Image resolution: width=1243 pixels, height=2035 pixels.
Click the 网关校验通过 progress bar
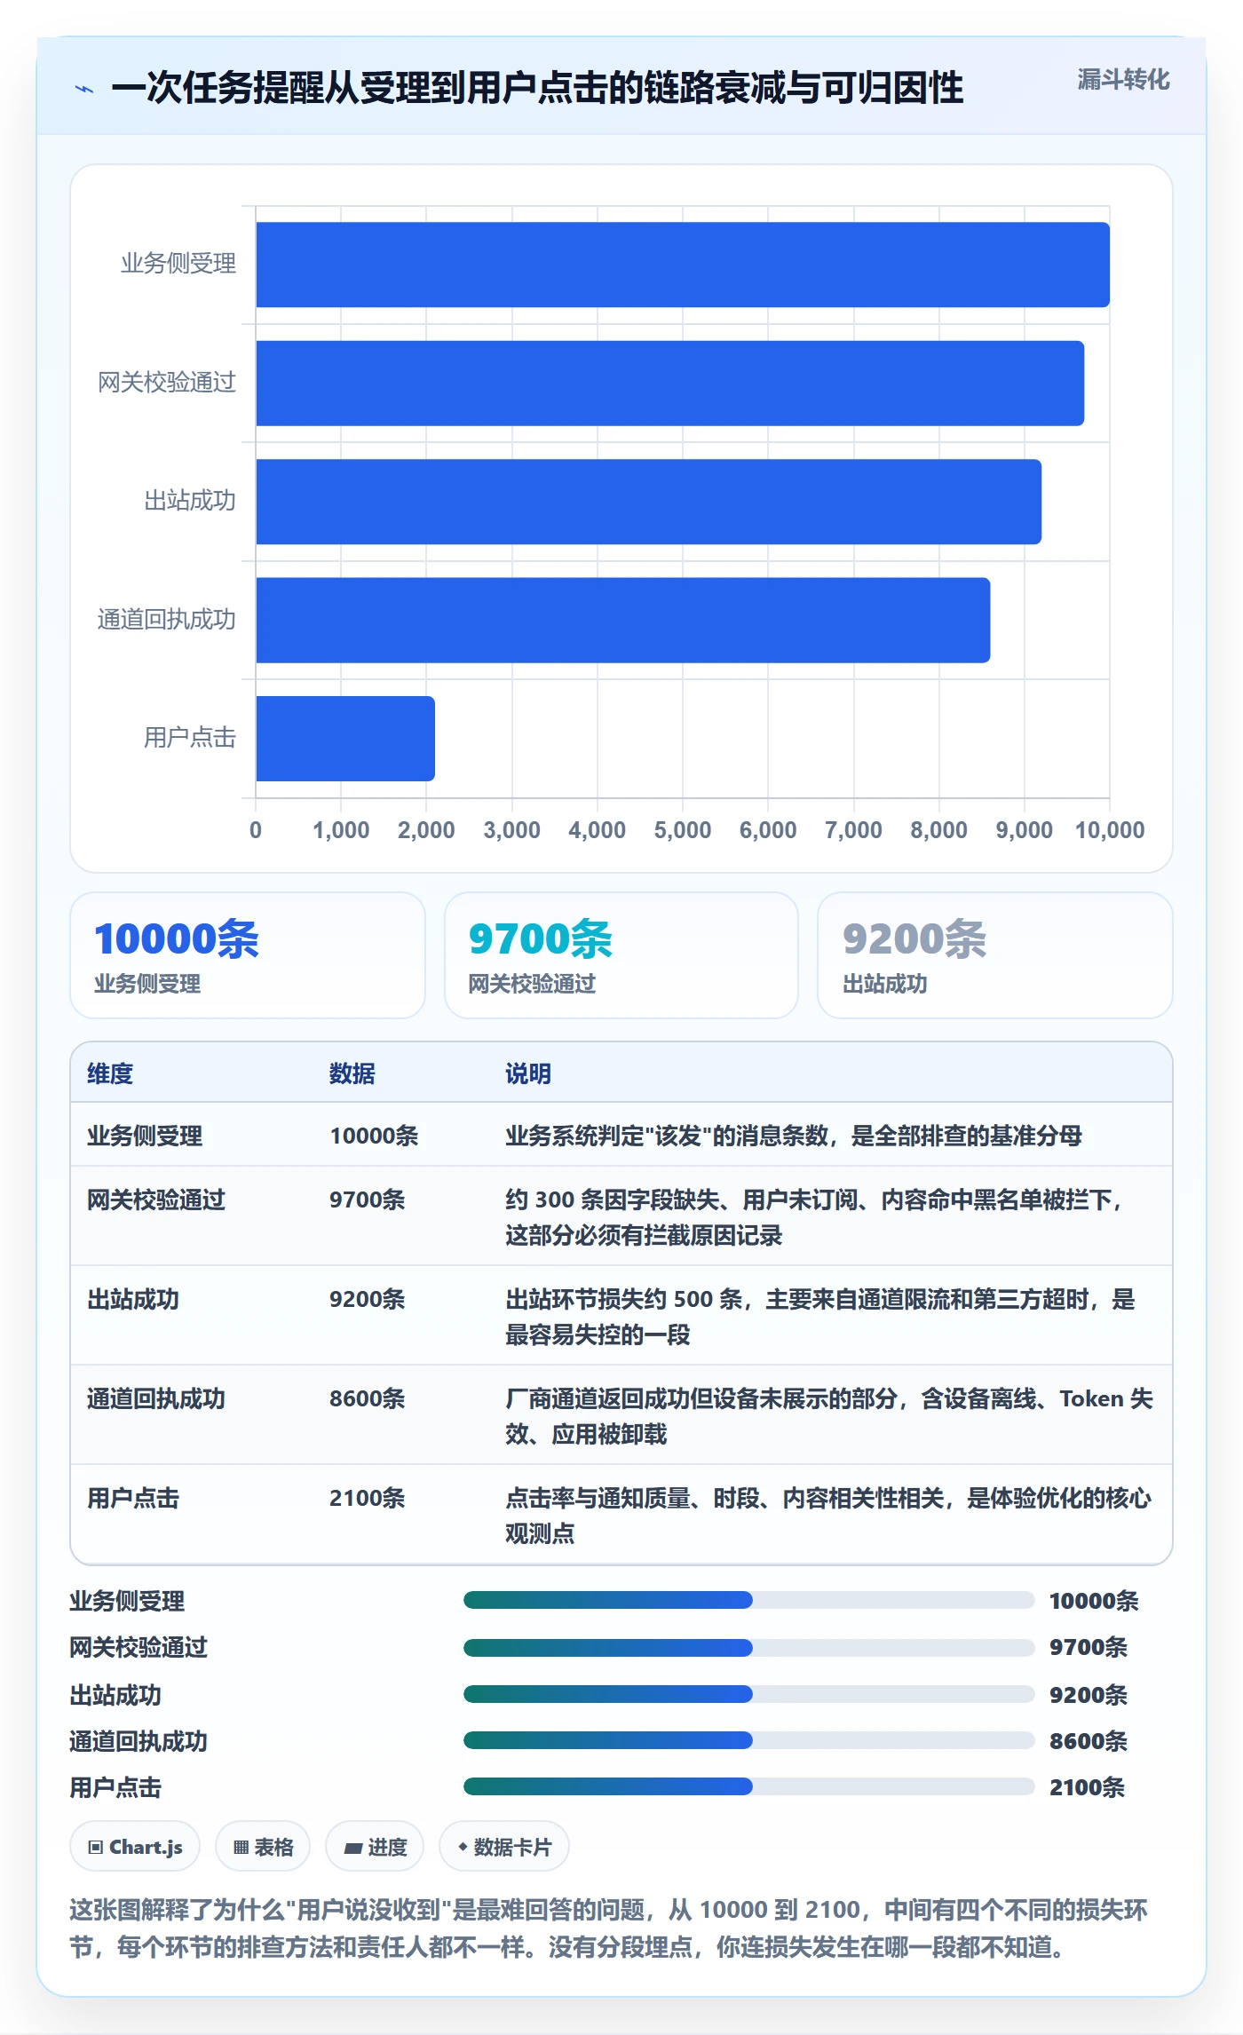coord(749,1647)
